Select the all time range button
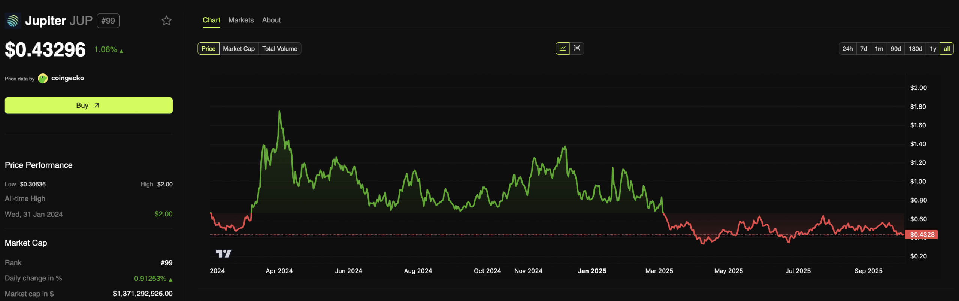The height and width of the screenshot is (301, 959). 947,49
